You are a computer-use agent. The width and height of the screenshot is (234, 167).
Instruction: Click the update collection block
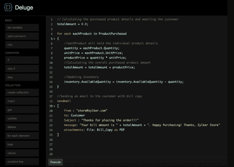tap(22, 118)
